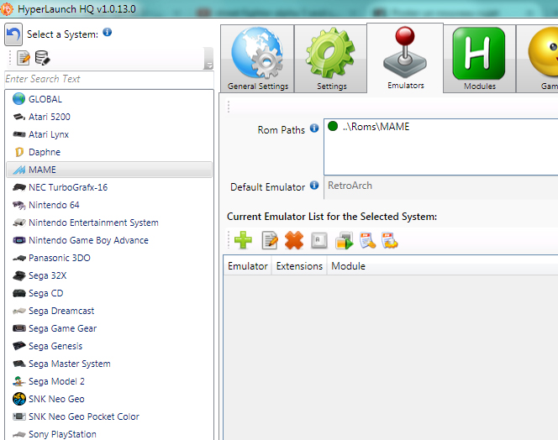Click the Sega Model 2 palm icon

(18, 381)
